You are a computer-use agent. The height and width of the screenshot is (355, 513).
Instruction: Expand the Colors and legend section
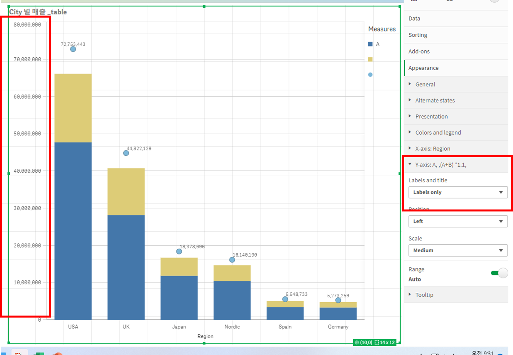438,132
